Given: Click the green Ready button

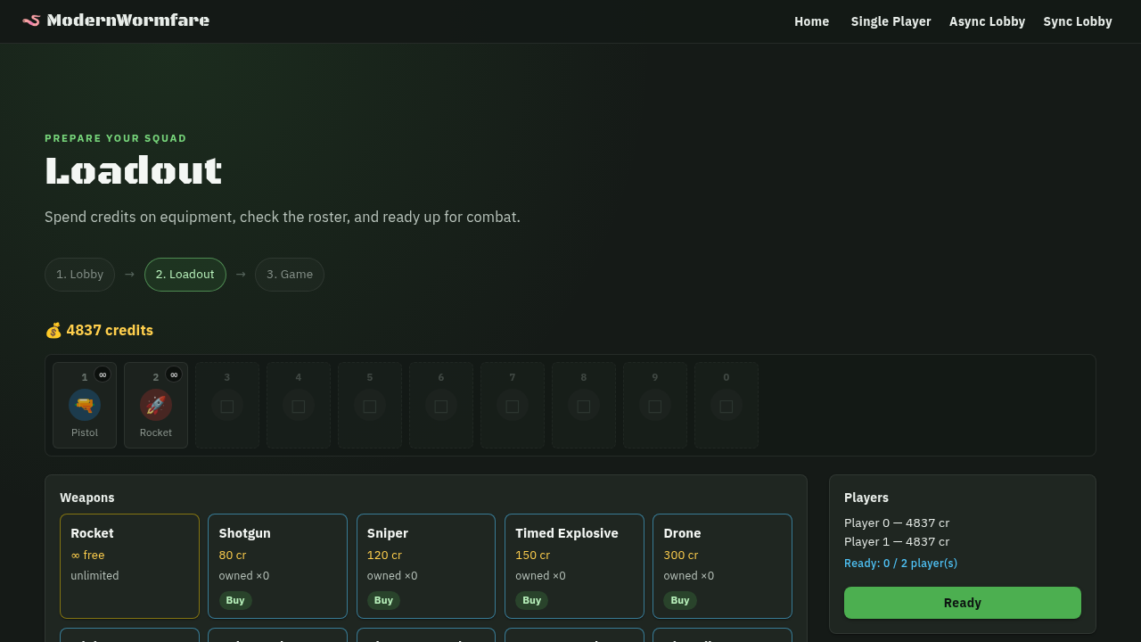Looking at the screenshot, I should point(963,603).
